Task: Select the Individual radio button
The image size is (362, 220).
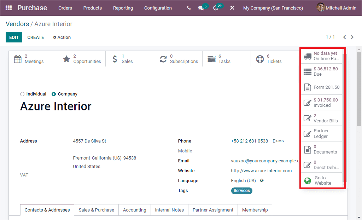Action: pyautogui.click(x=22, y=94)
